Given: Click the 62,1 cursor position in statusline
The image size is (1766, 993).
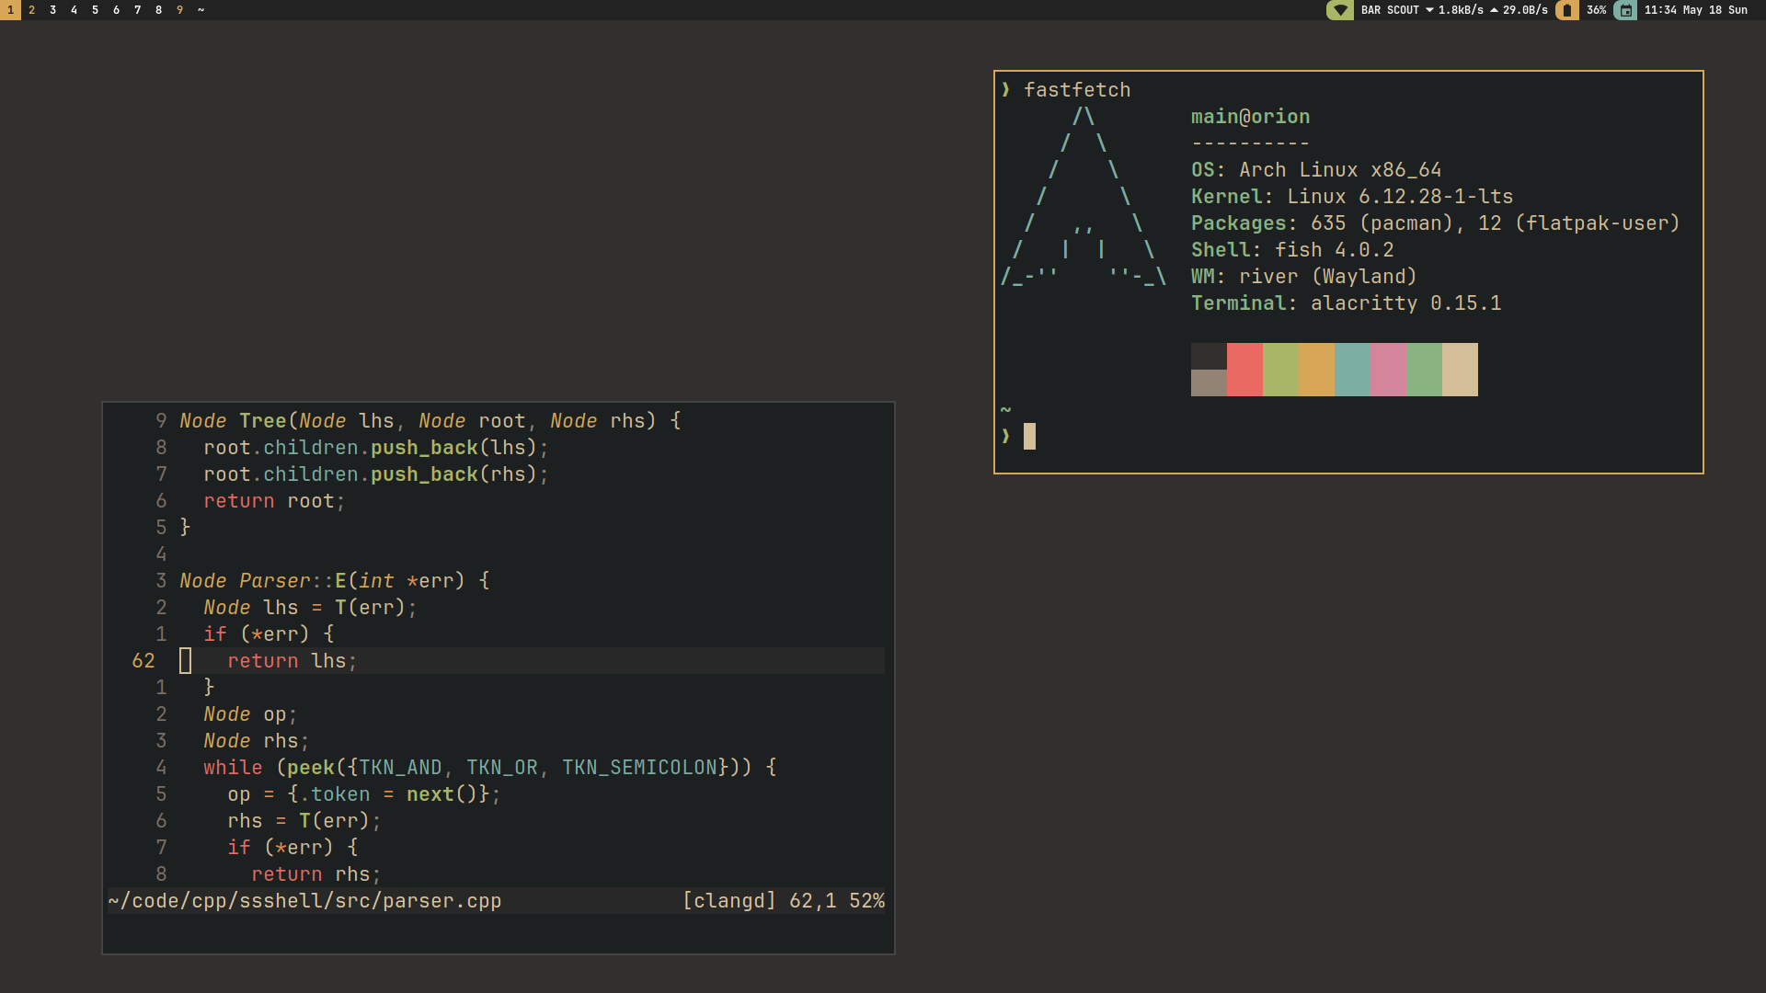Looking at the screenshot, I should (x=813, y=901).
